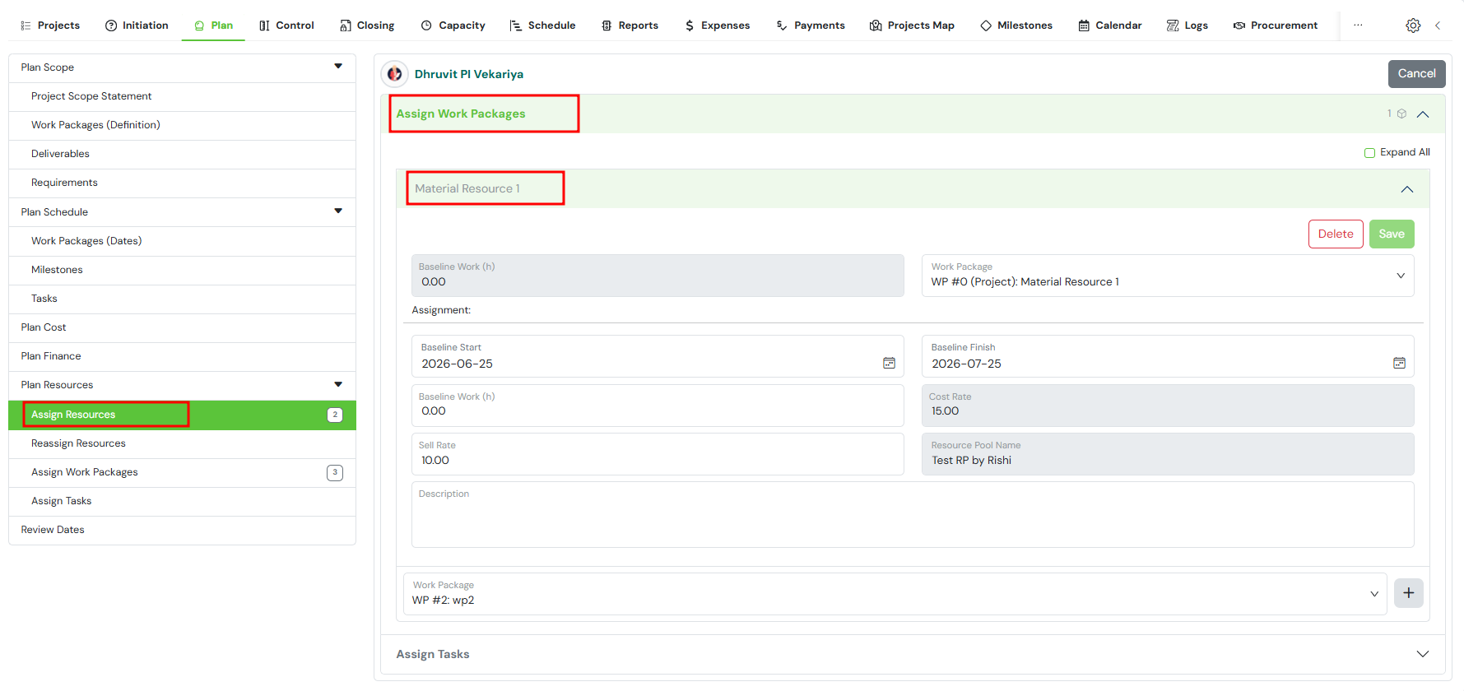Open Dhruvit PI Vekariya name link
1464x691 pixels.
coord(469,74)
